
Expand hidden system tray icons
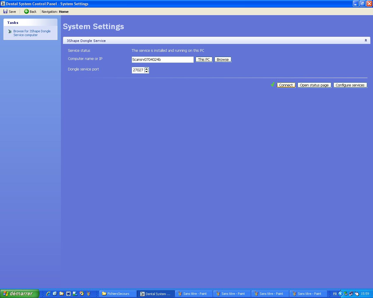(340, 294)
